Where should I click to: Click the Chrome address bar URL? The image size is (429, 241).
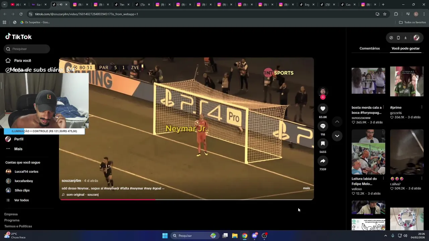86,14
